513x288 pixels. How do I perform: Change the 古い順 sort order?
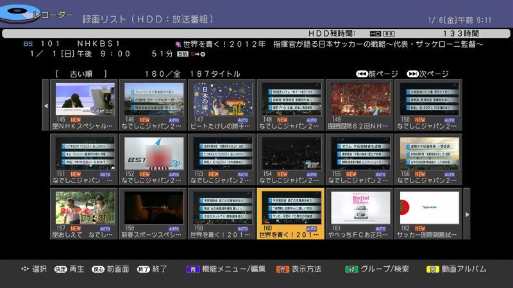(x=76, y=74)
